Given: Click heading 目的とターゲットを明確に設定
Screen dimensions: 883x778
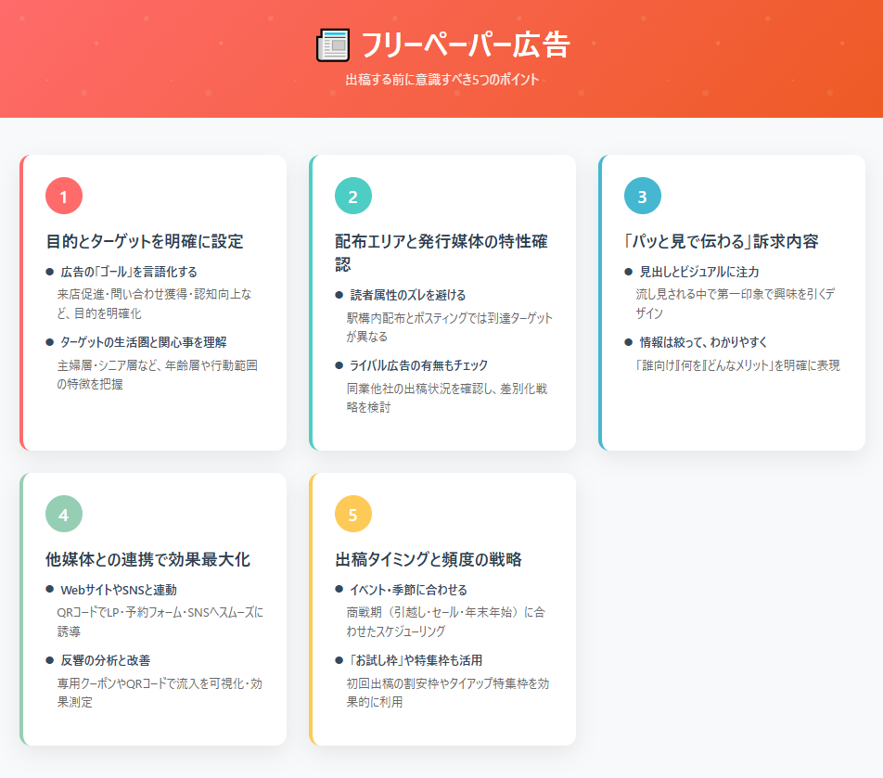Looking at the screenshot, I should pyautogui.click(x=145, y=241).
